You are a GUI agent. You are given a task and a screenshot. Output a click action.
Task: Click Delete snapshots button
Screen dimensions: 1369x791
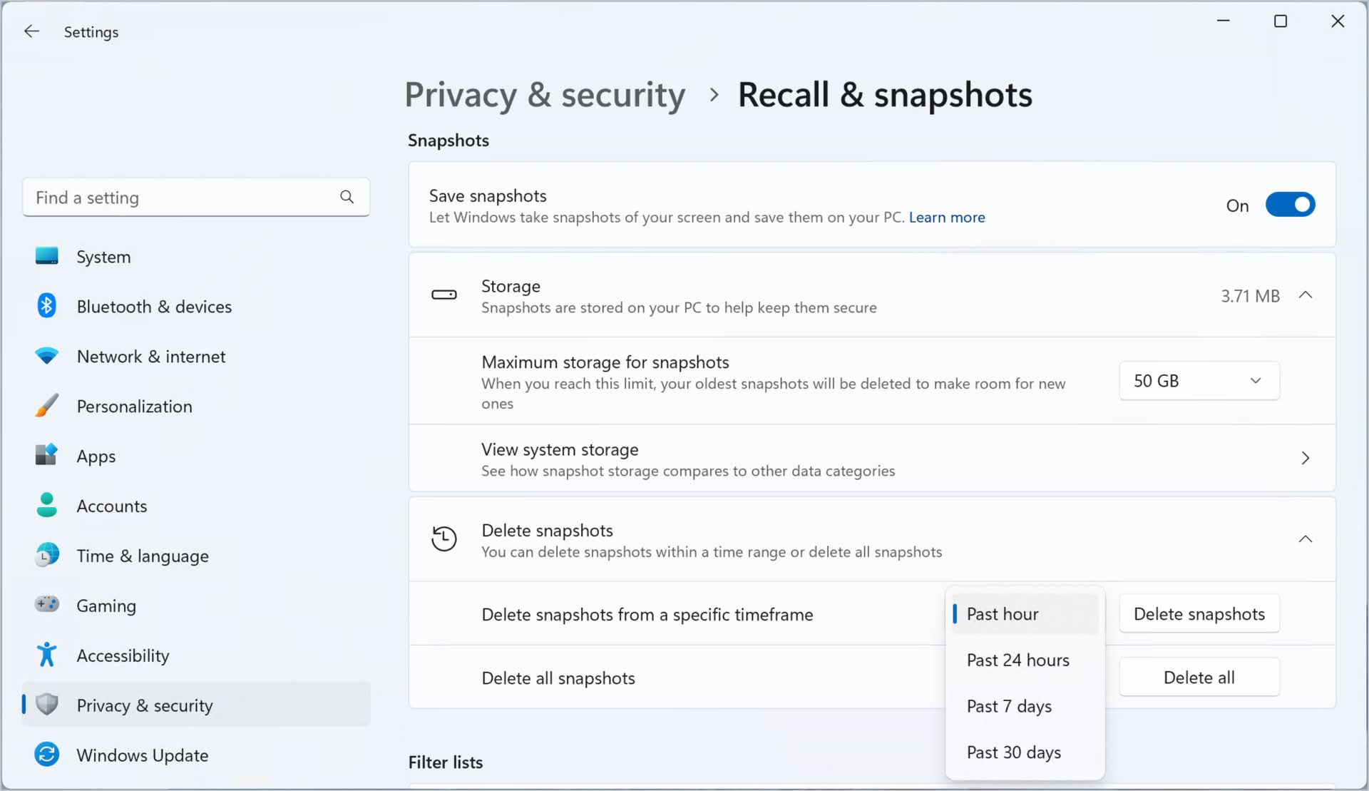click(x=1199, y=613)
